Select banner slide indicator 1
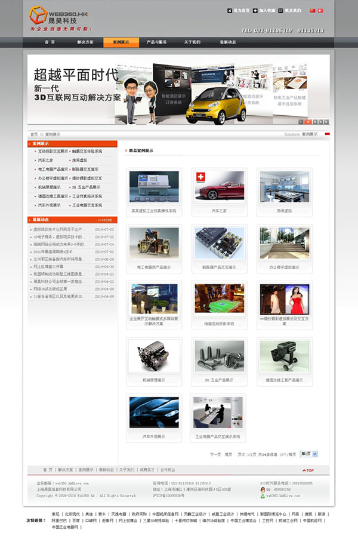 tap(300, 121)
